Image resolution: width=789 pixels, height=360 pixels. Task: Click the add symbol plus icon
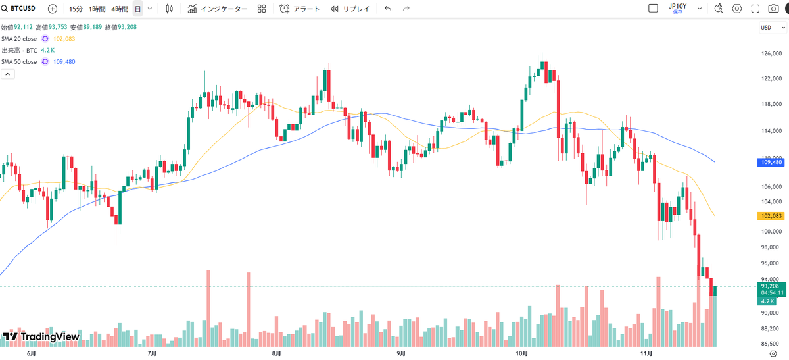click(x=53, y=9)
